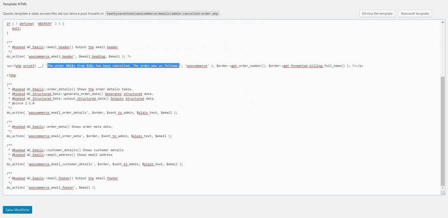Click the 'Questo template è stato sovrascritto' notice text
Image resolution: width=448 pixels, height=218 pixels.
coord(53,14)
